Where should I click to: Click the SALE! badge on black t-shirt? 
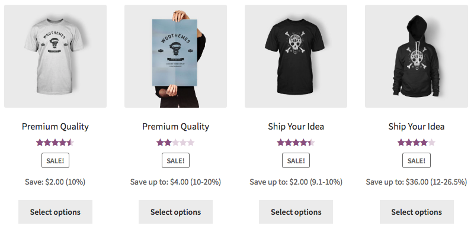296,160
